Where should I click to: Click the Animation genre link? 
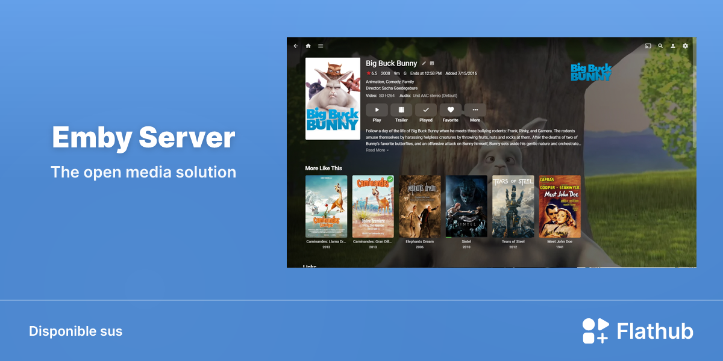(375, 82)
